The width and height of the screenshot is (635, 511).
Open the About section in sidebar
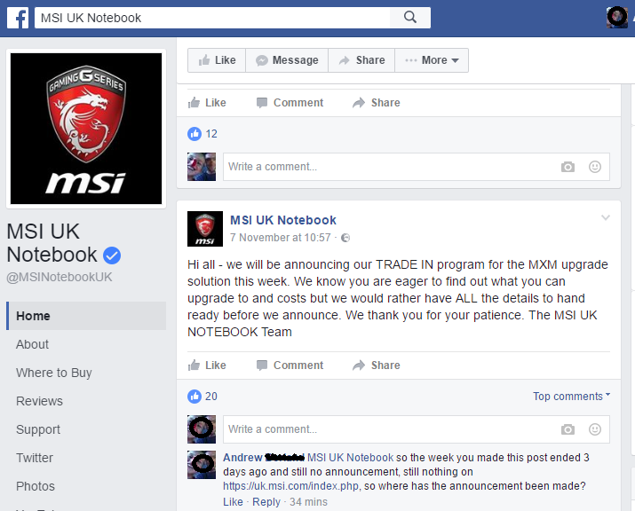point(32,344)
